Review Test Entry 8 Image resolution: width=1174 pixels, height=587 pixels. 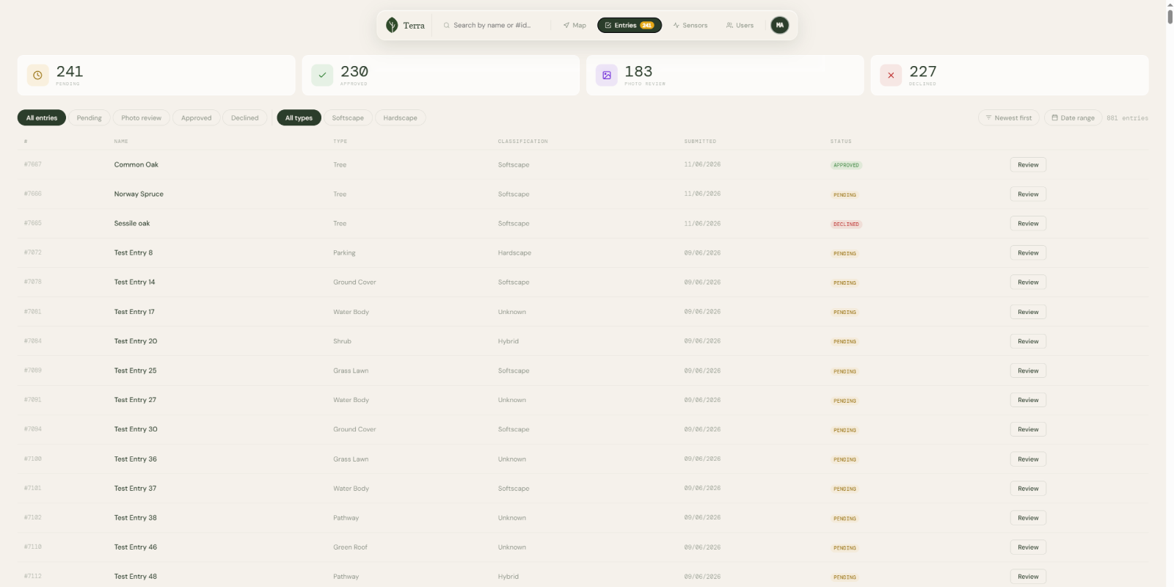pos(1028,252)
